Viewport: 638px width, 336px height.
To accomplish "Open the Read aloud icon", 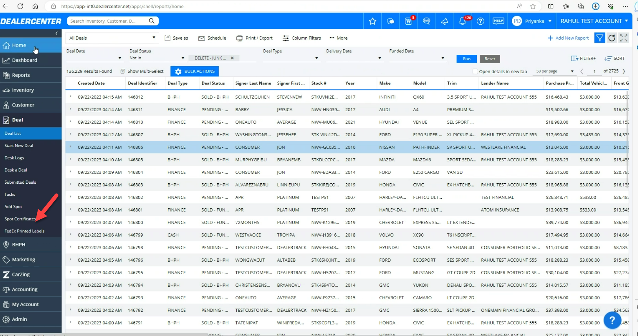I will 519,6.
